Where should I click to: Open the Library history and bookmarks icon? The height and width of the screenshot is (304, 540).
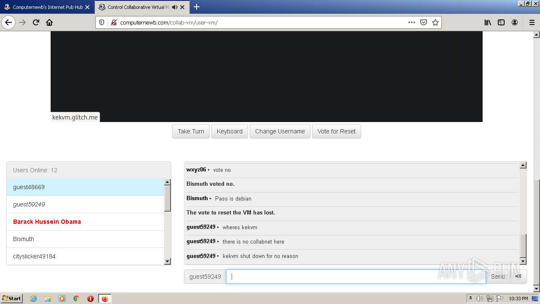pyautogui.click(x=488, y=22)
